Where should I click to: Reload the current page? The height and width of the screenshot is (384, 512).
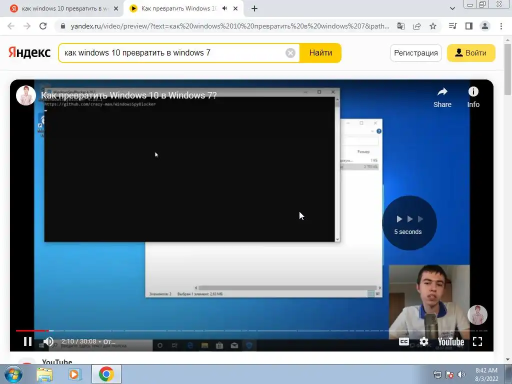pyautogui.click(x=43, y=26)
